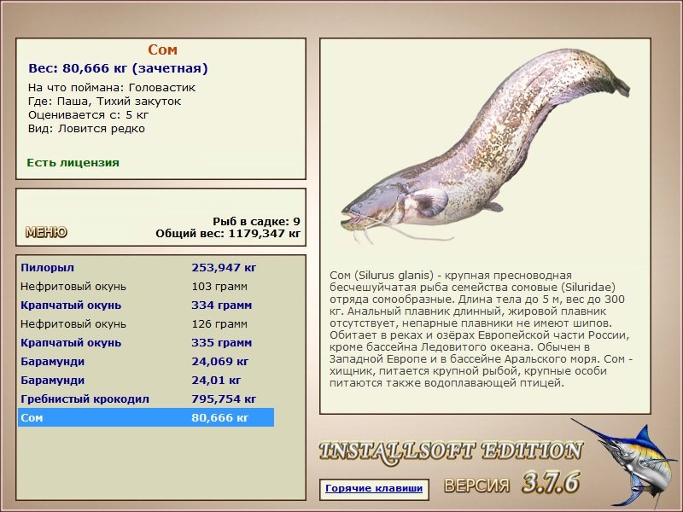Select Барамунди weighing 24,069 кг
This screenshot has width=683, height=512.
pos(146,361)
